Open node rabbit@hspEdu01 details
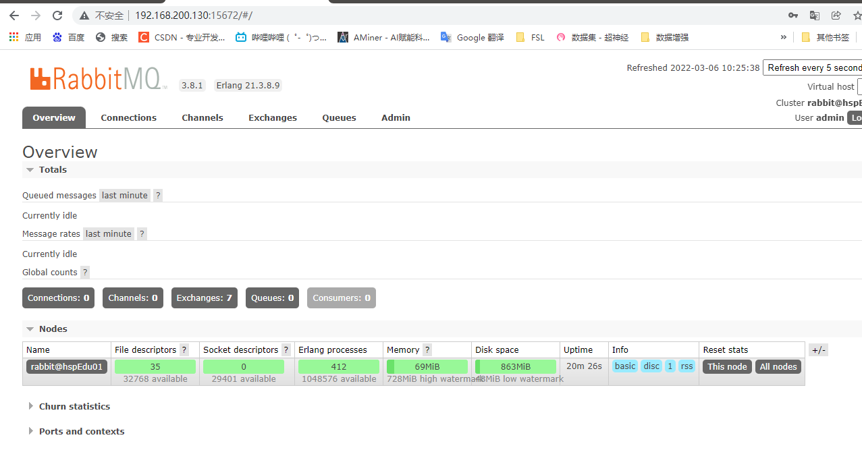The width and height of the screenshot is (862, 450). (67, 366)
